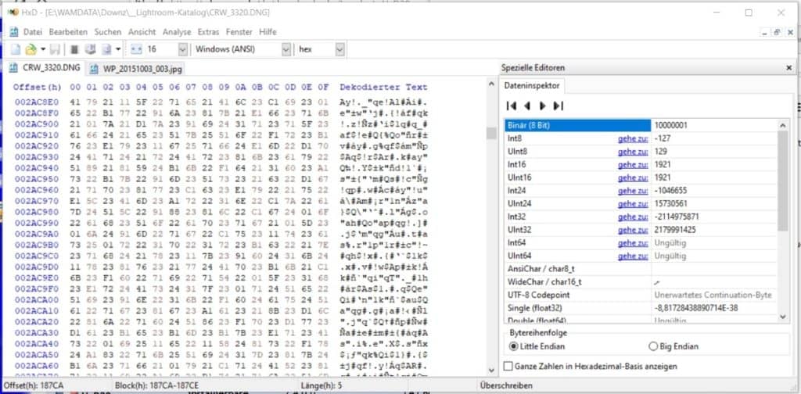Click the hex view vertical scrollbar thumb
The width and height of the screenshot is (801, 394).
pos(491,133)
